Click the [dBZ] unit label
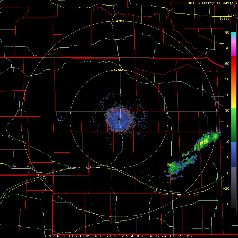 pos(225,18)
